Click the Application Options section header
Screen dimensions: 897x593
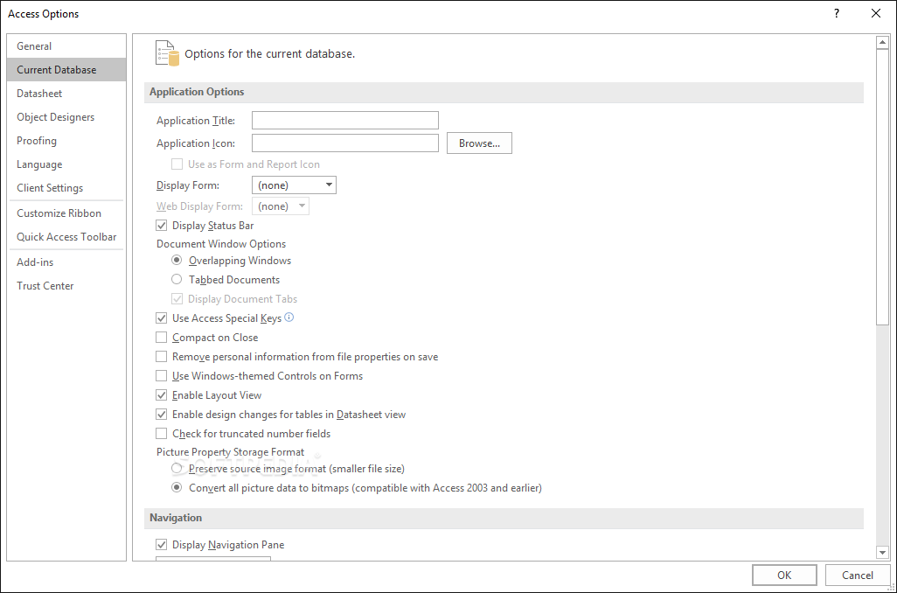[504, 92]
